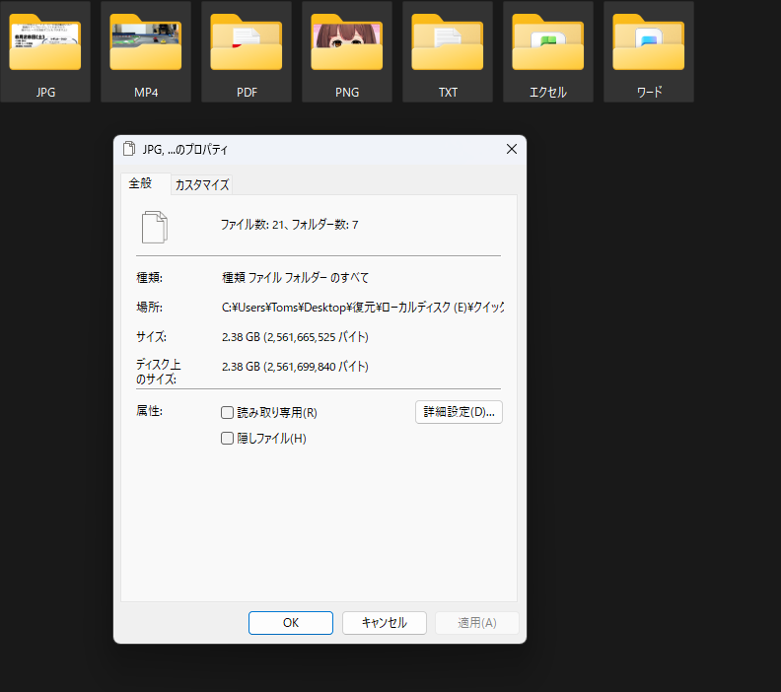This screenshot has height=692, width=781.
Task: Select the JPG folder icon
Action: pyautogui.click(x=45, y=44)
